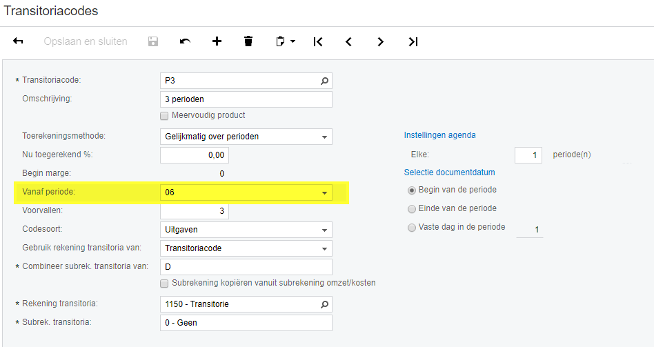
Task: Check Subrekening kopiëren vanuit subrekening omzet/kosten
Action: coord(164,283)
